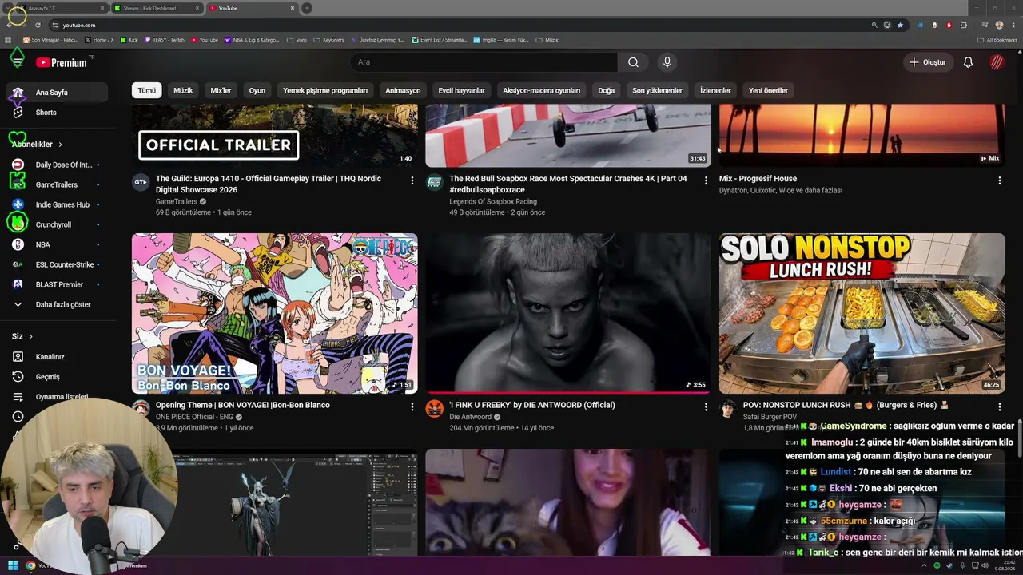Image resolution: width=1023 pixels, height=575 pixels.
Task: Open the Windows Start menu
Action: point(13,566)
